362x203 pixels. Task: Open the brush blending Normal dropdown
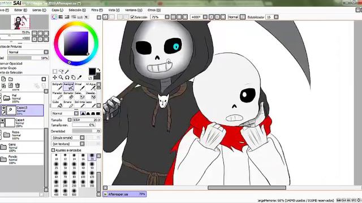coord(65,113)
